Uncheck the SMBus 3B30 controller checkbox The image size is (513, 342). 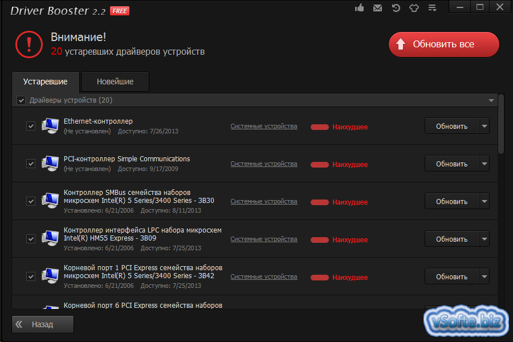point(31,201)
